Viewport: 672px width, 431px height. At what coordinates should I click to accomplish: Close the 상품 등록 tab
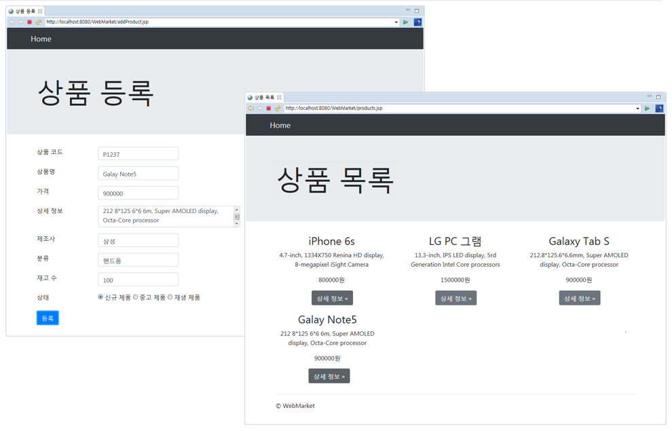(40, 11)
